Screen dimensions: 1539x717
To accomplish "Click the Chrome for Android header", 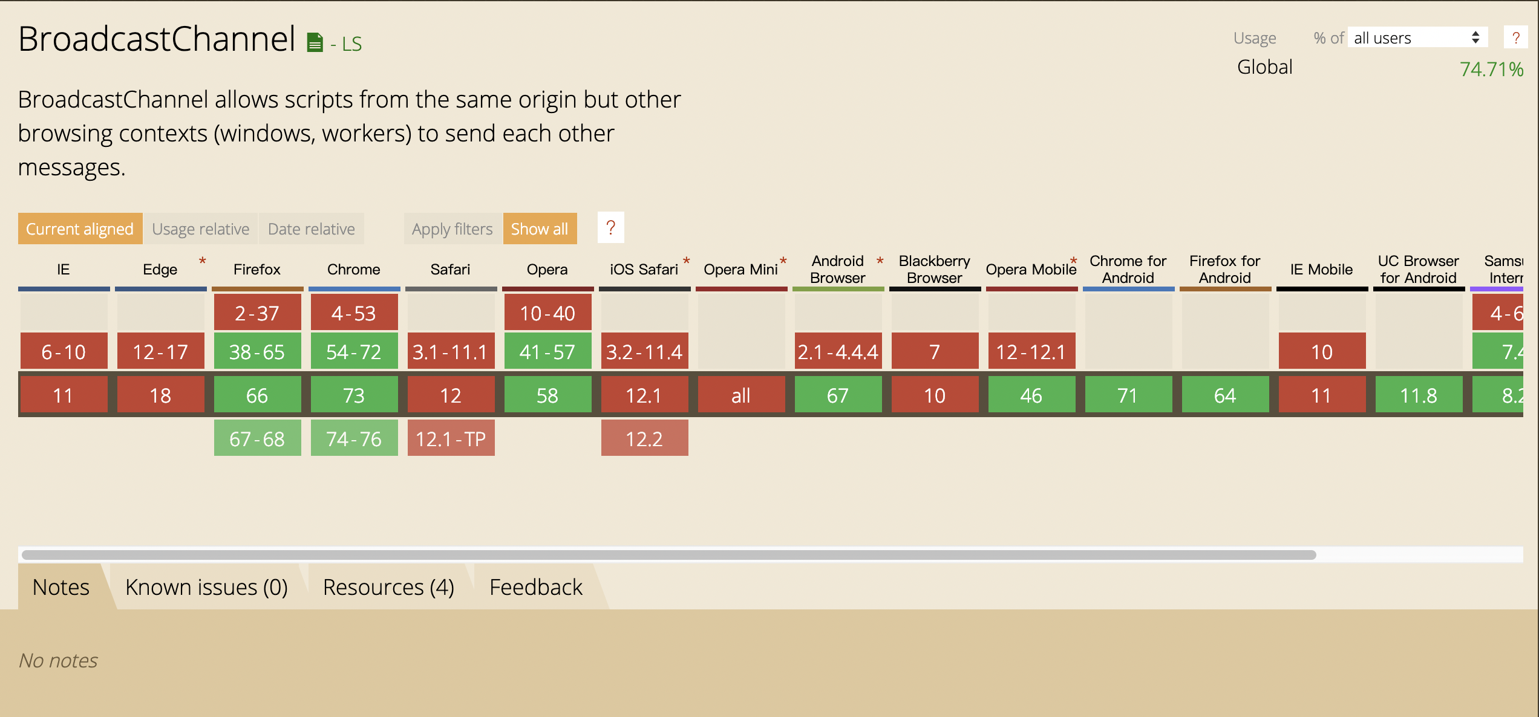I will [x=1128, y=269].
